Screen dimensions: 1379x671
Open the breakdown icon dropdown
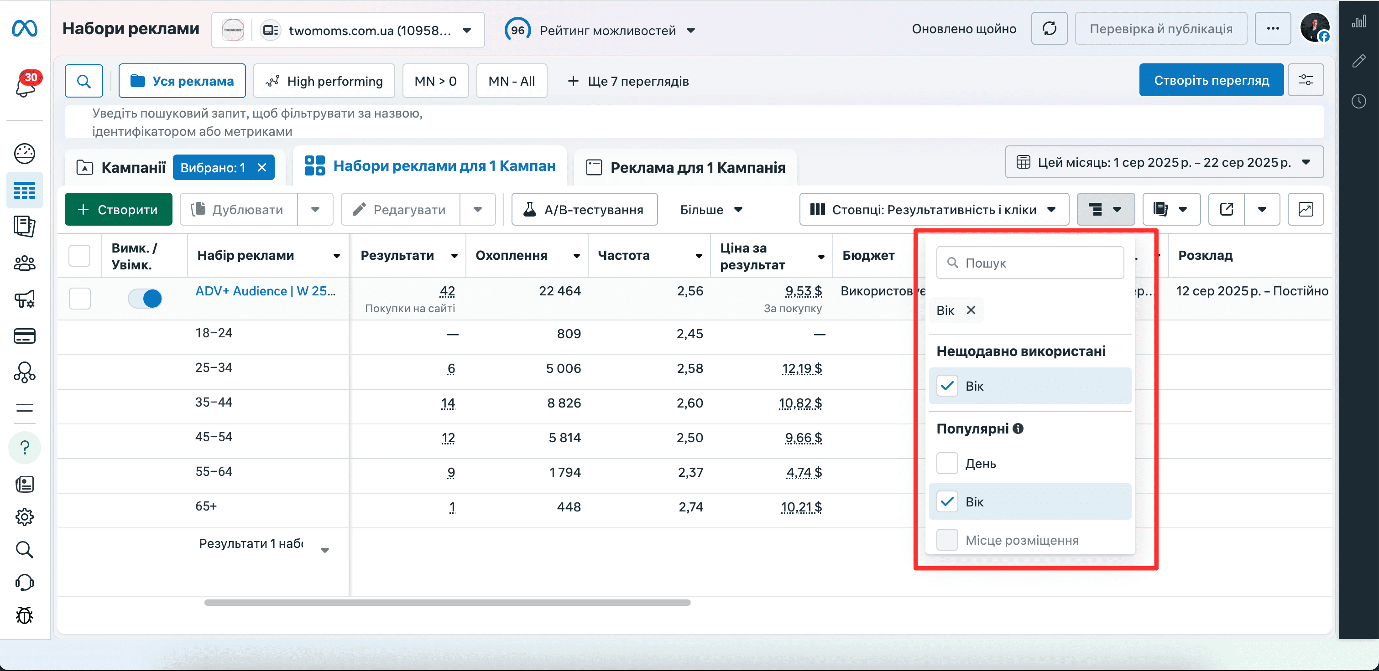[x=1106, y=209]
